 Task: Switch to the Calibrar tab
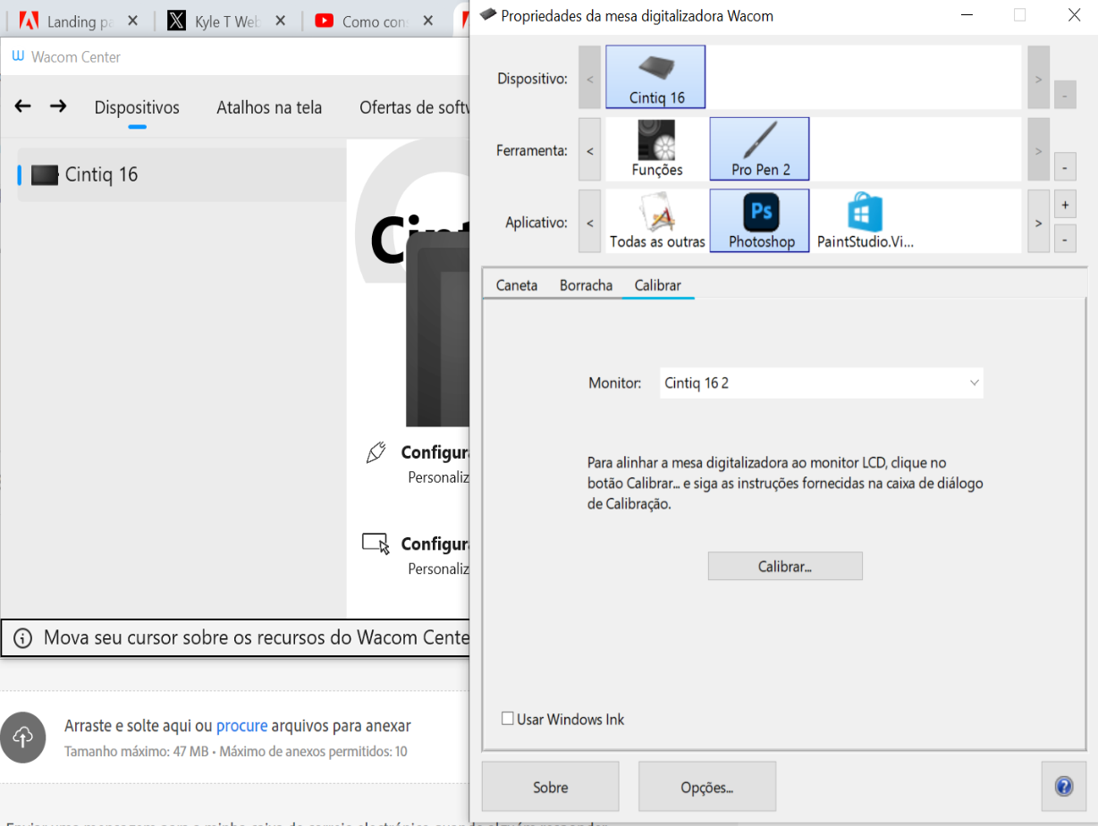coord(658,285)
